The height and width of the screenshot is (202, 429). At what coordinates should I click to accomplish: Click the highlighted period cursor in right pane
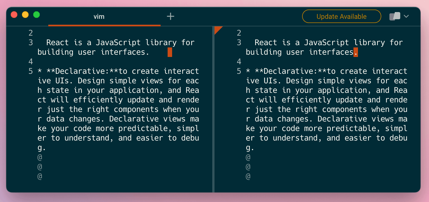click(356, 52)
